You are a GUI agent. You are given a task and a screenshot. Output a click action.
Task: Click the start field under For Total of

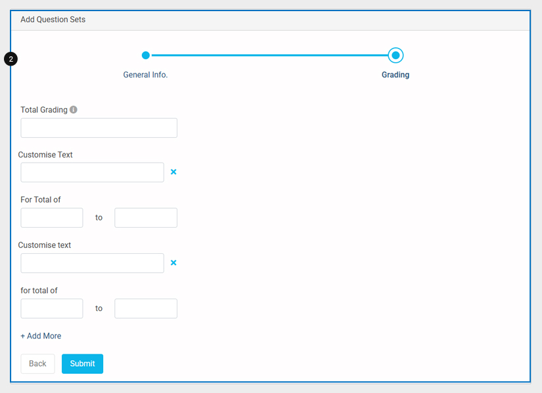(x=52, y=218)
